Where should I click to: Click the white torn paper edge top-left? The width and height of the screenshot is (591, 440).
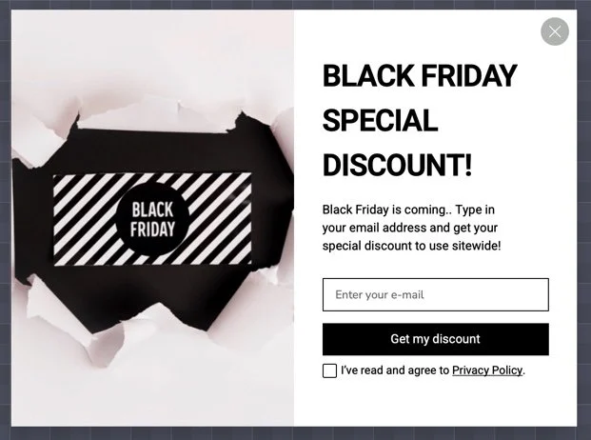(x=38, y=133)
